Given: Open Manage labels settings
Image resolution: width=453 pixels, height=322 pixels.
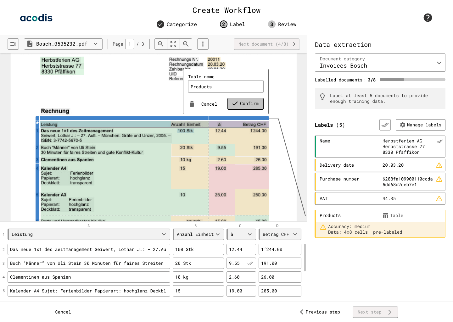Looking at the screenshot, I should pos(420,125).
